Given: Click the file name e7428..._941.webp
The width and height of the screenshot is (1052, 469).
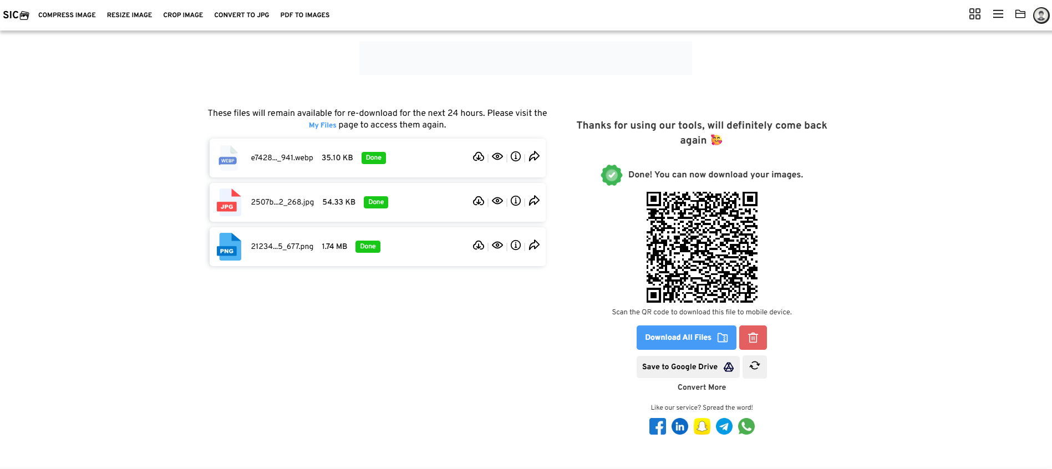Looking at the screenshot, I should click(x=282, y=158).
